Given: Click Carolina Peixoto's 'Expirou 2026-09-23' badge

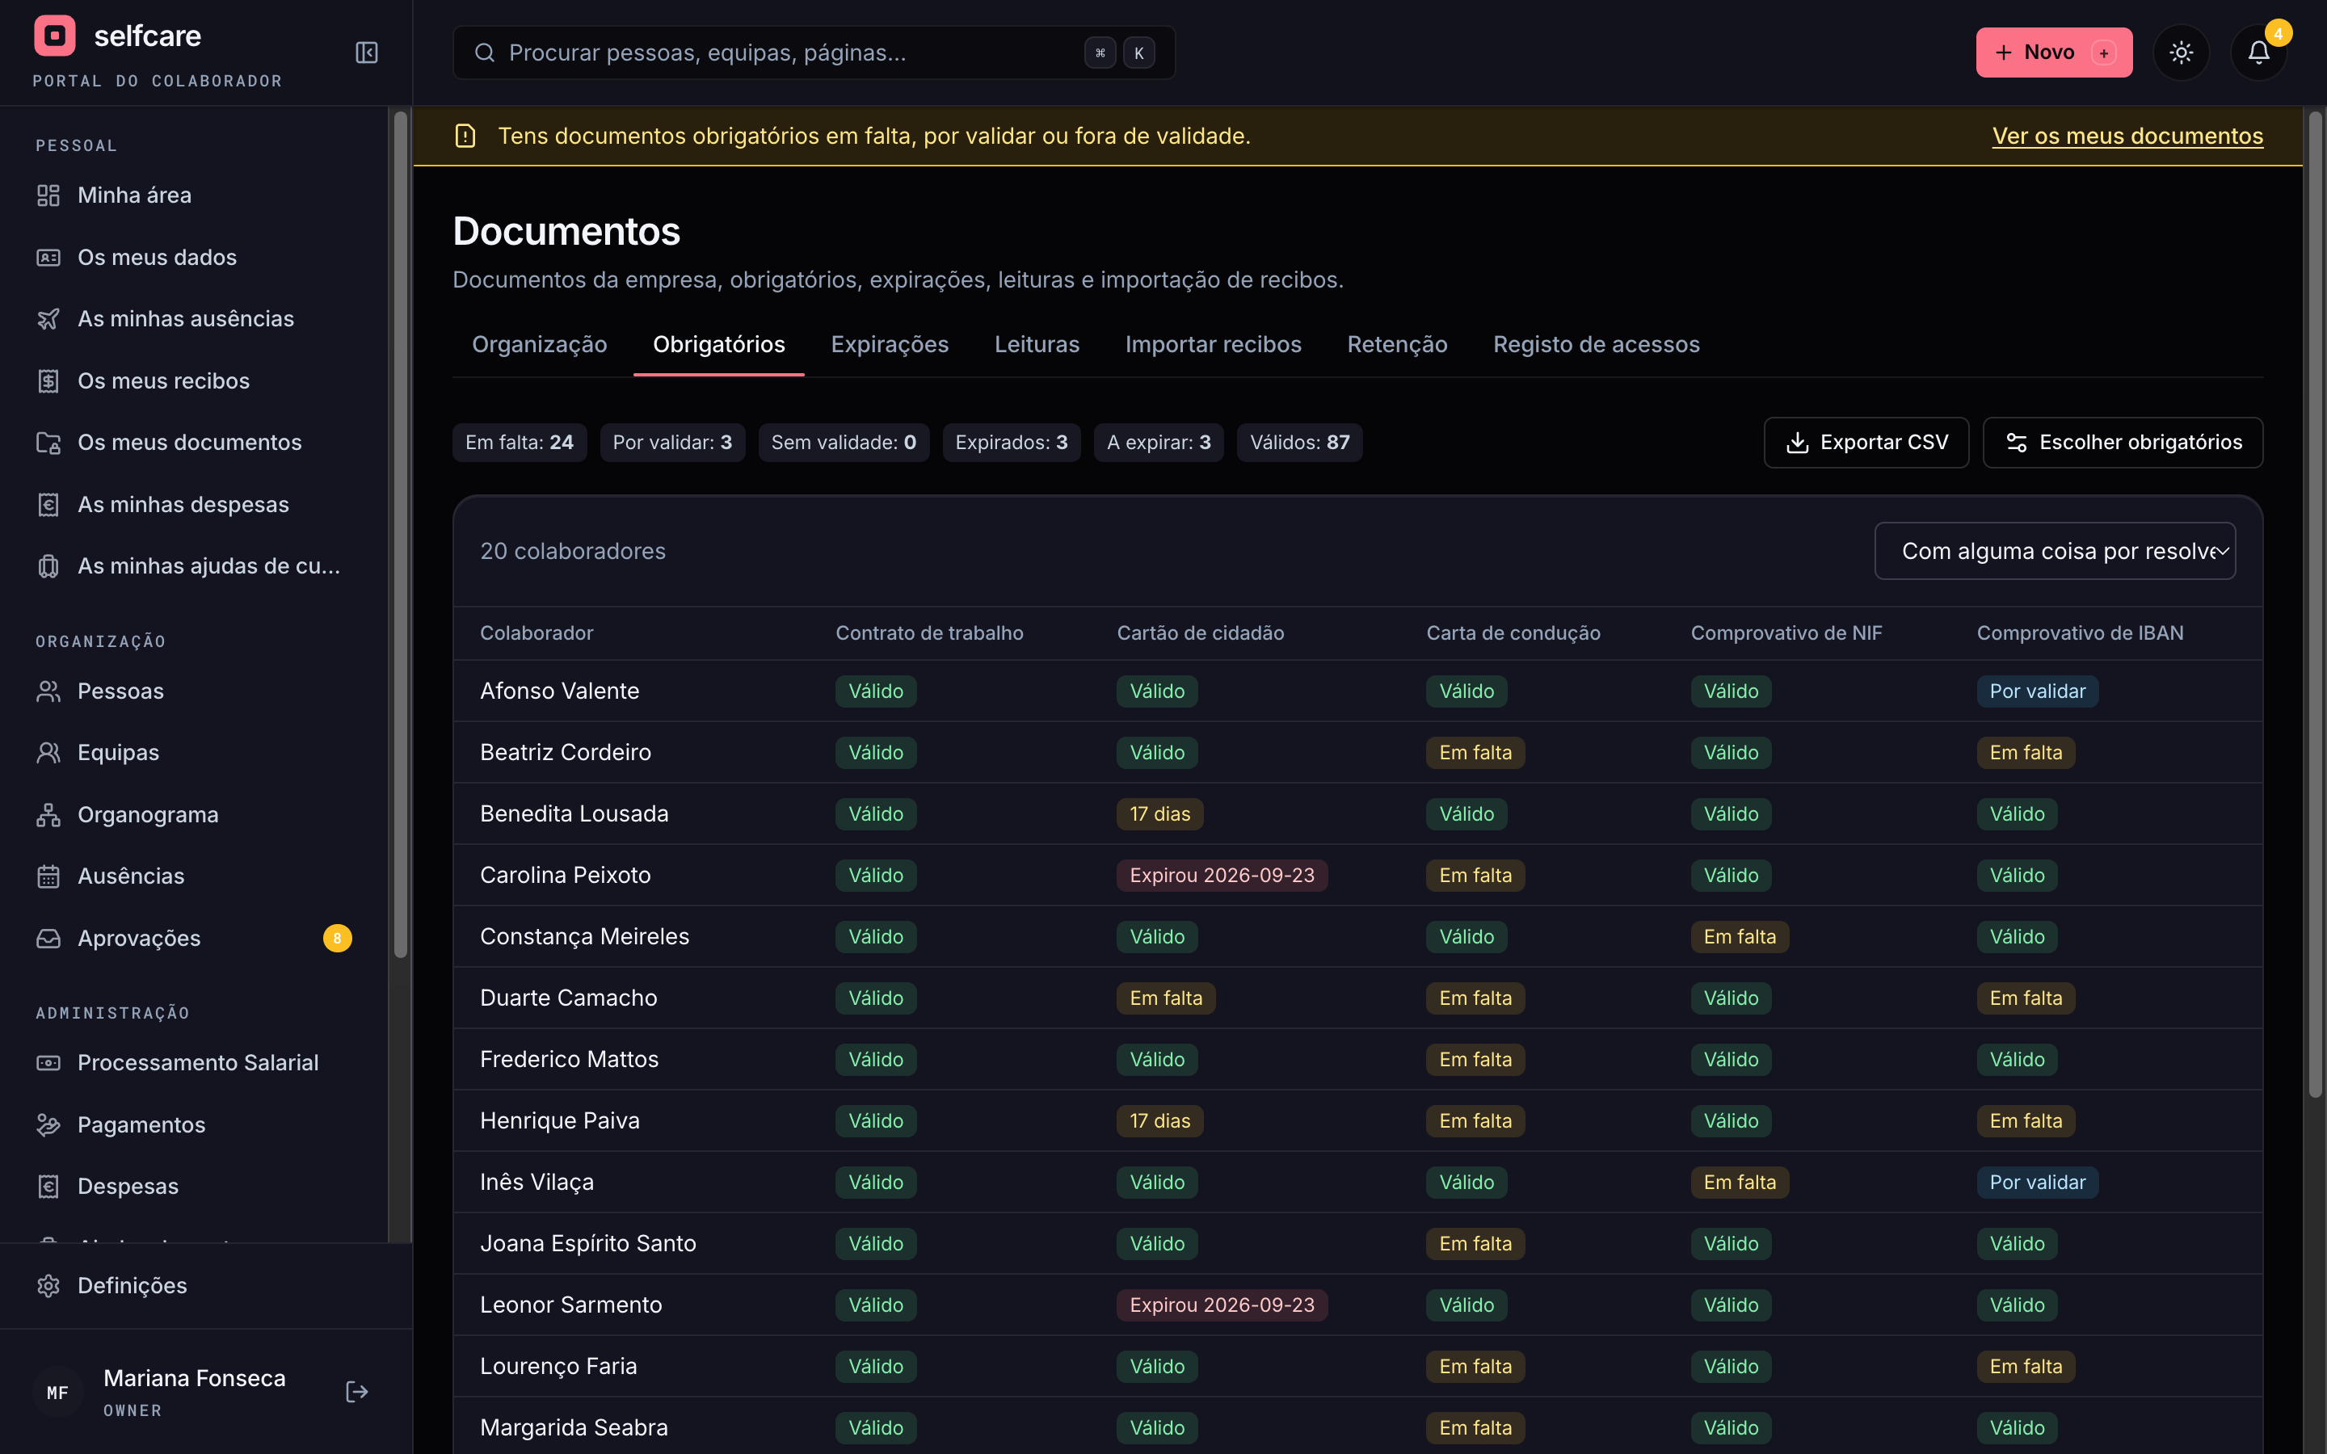Looking at the screenshot, I should pyautogui.click(x=1221, y=875).
